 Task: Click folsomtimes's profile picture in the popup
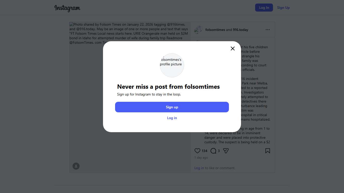[172, 65]
